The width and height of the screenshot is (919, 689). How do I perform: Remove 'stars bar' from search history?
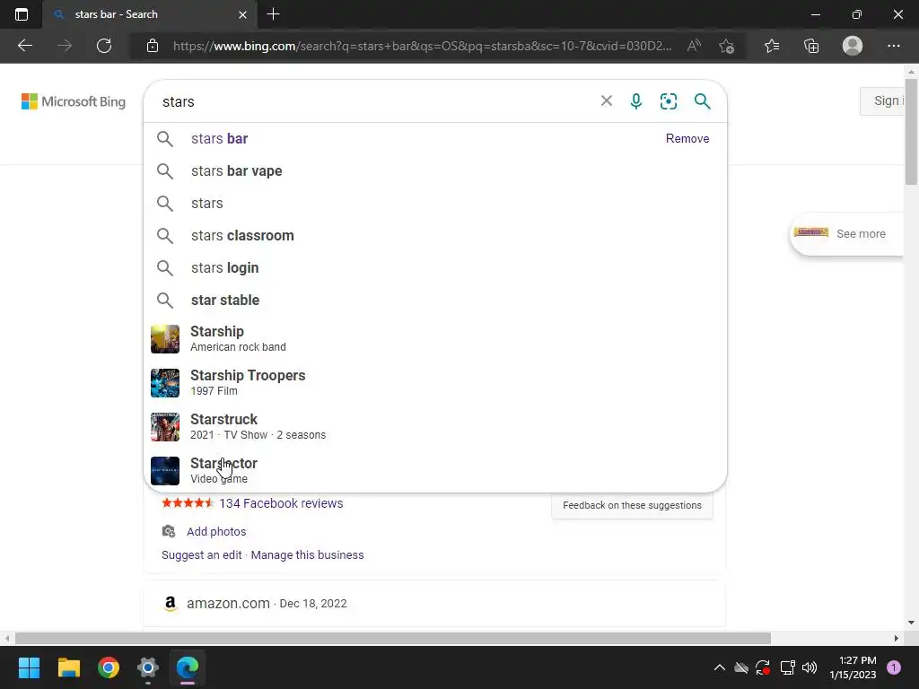click(x=687, y=139)
